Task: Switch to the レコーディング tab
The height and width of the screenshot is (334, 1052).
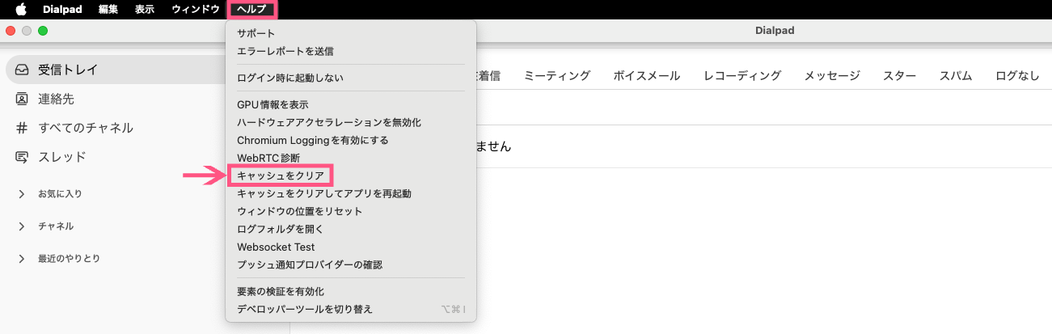Action: pos(742,76)
